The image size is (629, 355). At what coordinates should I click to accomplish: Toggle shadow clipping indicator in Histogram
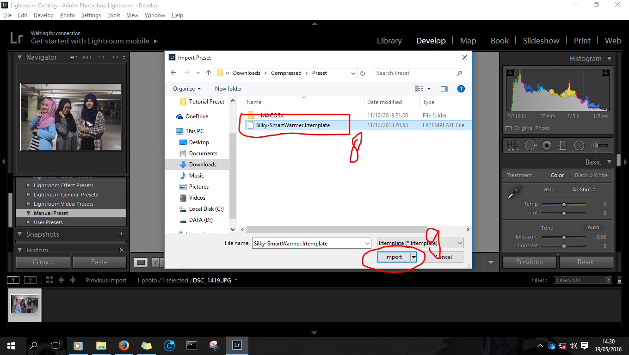pos(510,73)
